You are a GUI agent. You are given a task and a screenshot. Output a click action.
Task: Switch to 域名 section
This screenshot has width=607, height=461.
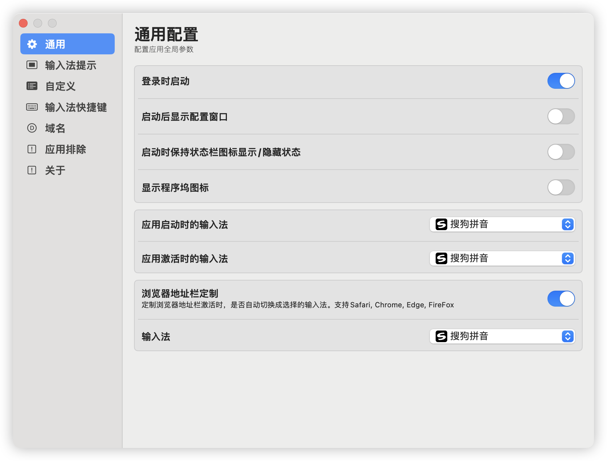pyautogui.click(x=68, y=128)
